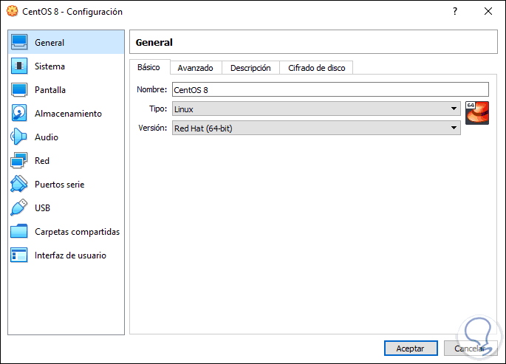Click the Aceptar button
Screen dimensions: 506x364
(x=411, y=348)
